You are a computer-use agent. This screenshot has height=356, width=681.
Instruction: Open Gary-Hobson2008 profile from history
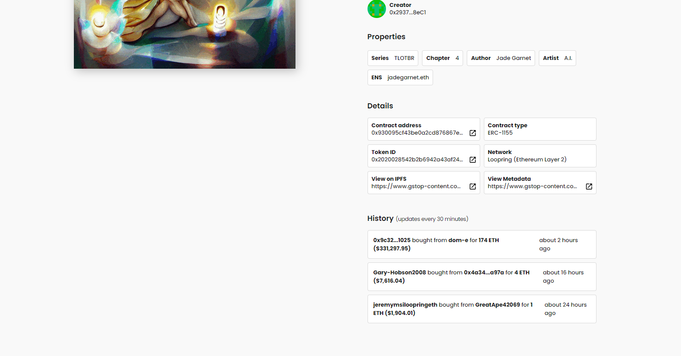click(x=399, y=273)
